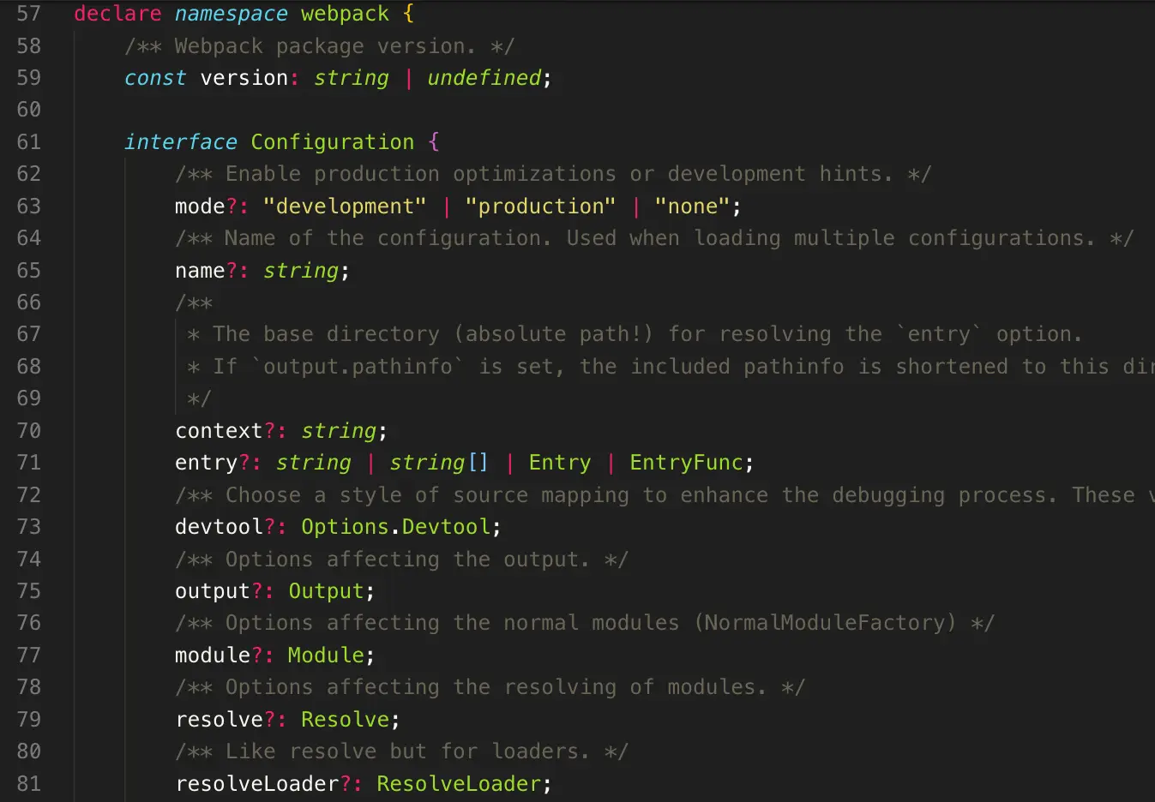
Task: Click line number 71 in gutter
Action: click(x=29, y=463)
